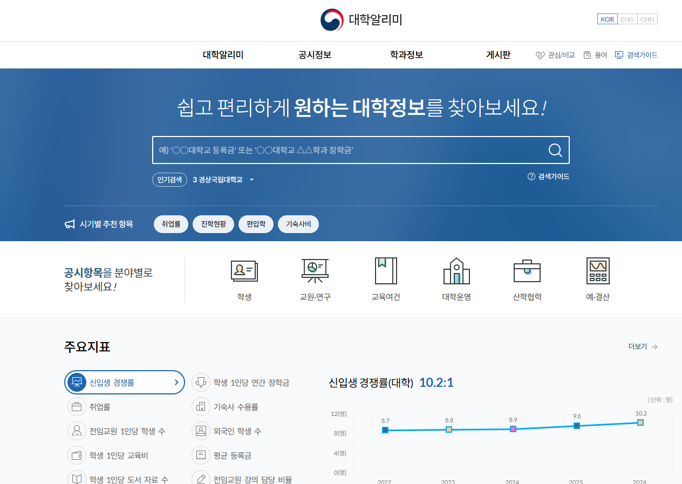
Task: Click the 2026 data point marker (10.2)
Action: click(x=640, y=422)
